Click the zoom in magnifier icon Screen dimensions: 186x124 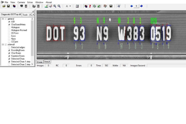pyautogui.click(x=55, y=6)
